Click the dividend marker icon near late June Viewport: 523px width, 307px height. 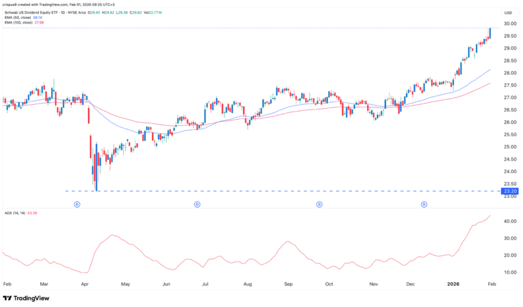click(197, 204)
